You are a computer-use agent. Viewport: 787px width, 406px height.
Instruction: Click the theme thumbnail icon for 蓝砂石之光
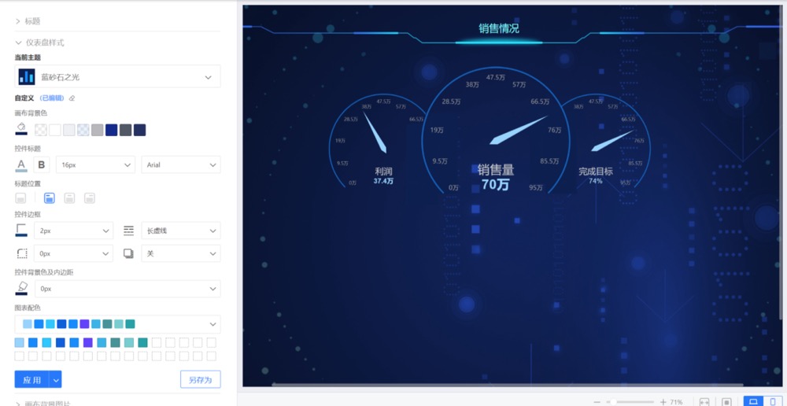(27, 77)
